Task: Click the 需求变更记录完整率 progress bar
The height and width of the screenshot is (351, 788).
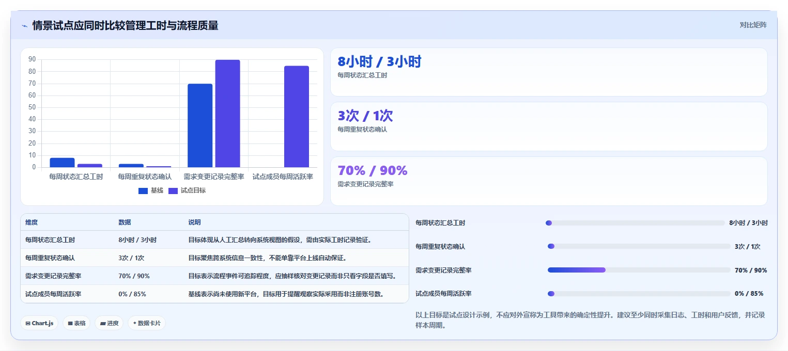Action: click(x=639, y=270)
